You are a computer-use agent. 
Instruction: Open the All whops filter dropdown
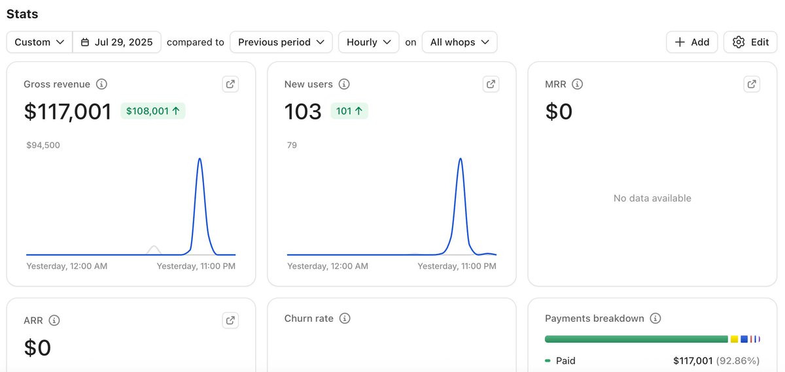pos(460,42)
